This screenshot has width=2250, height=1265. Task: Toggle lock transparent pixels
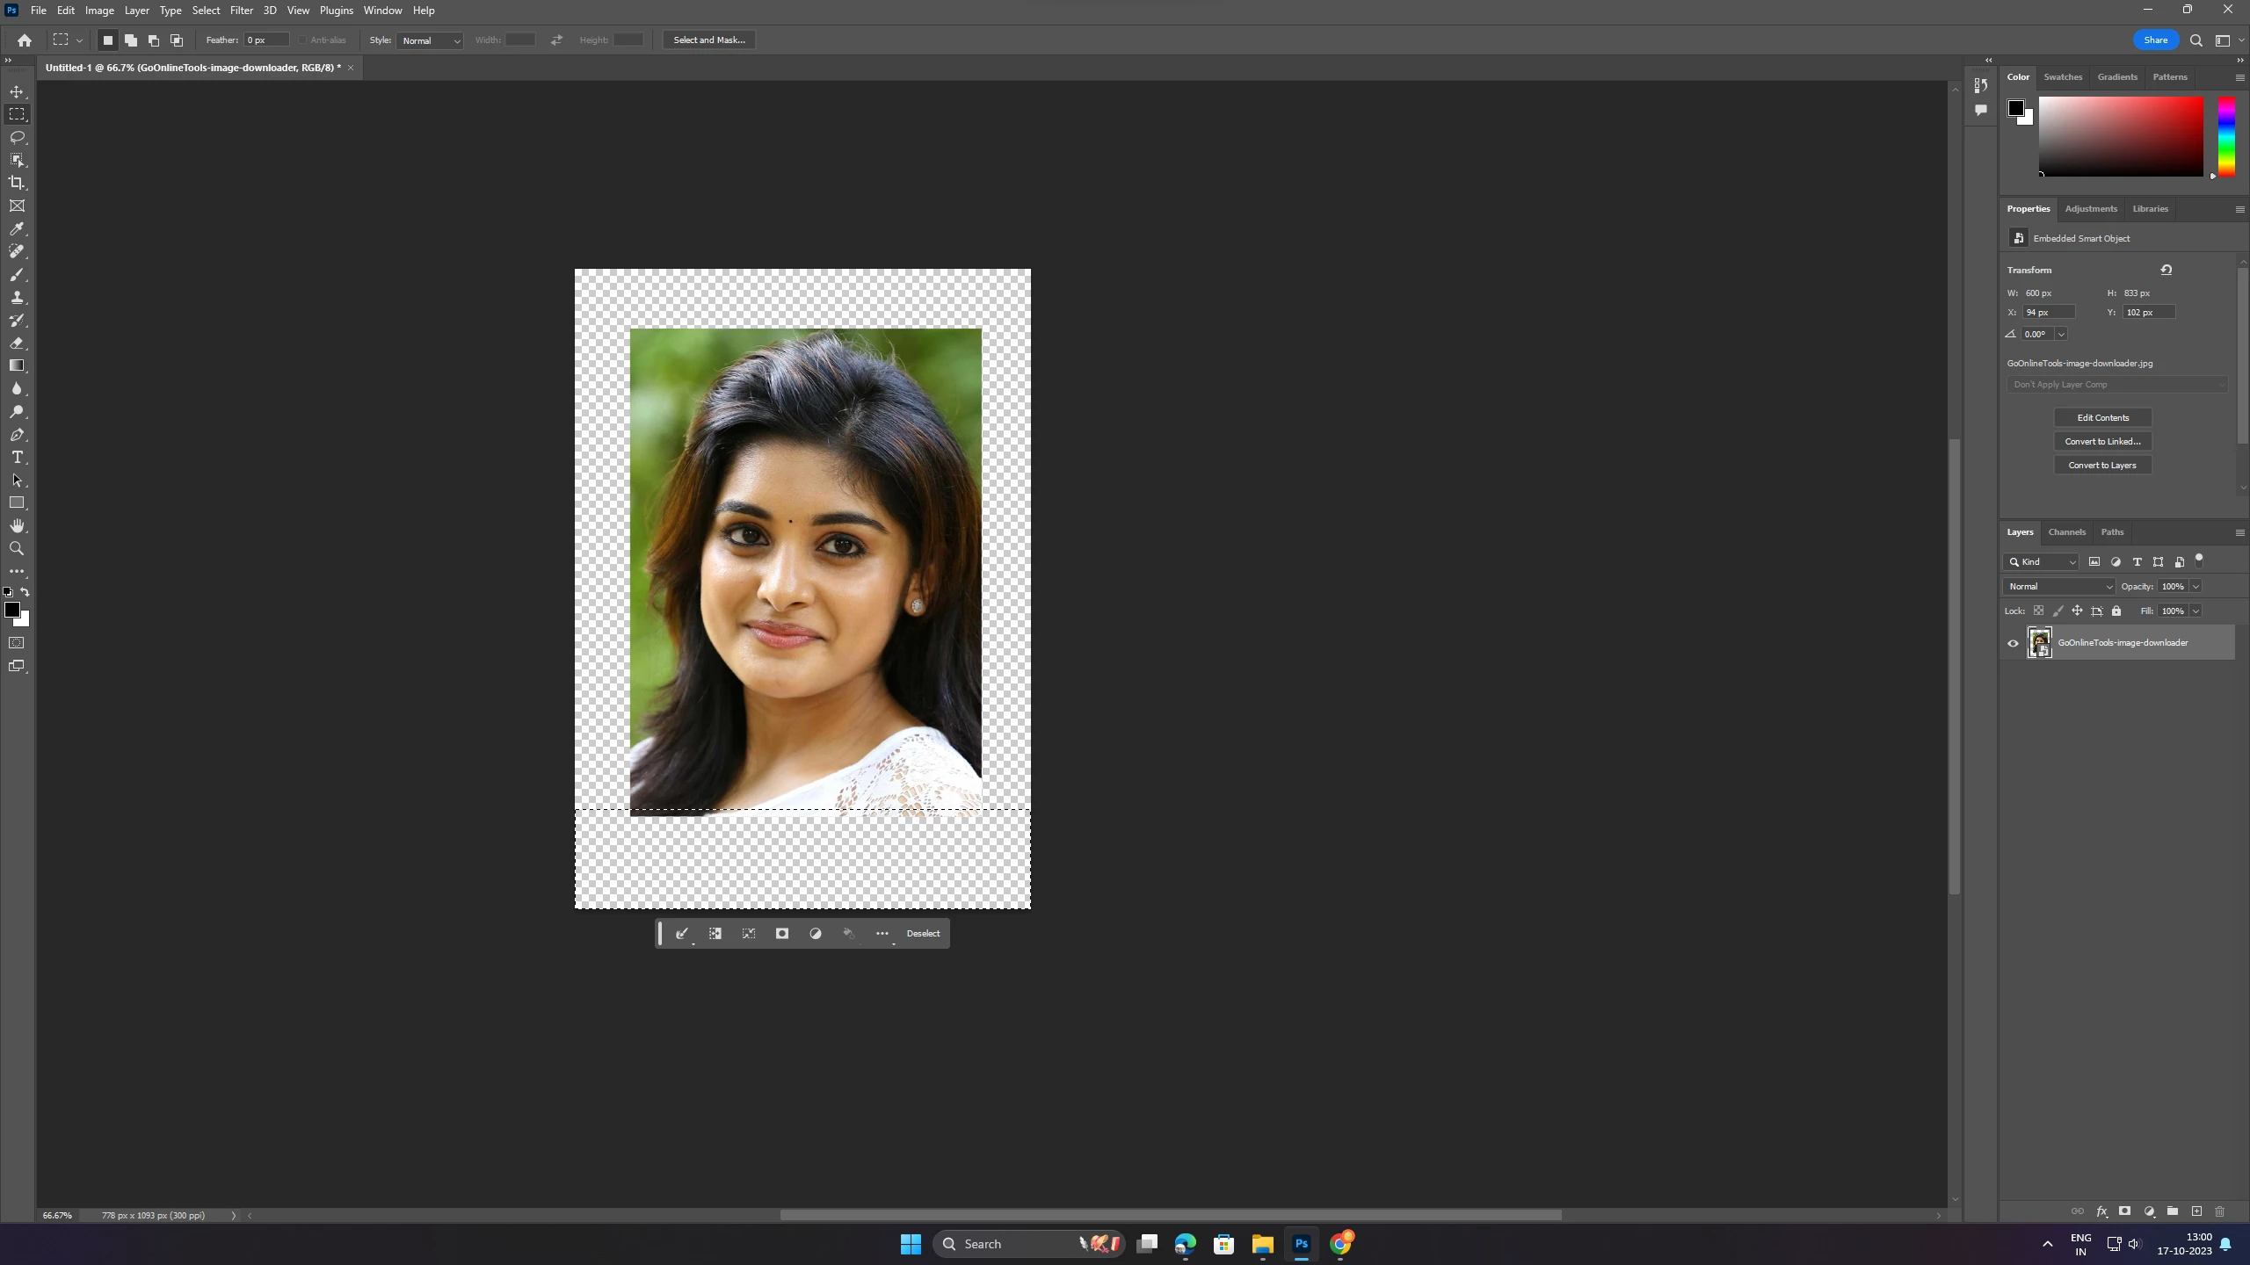coord(2038,611)
